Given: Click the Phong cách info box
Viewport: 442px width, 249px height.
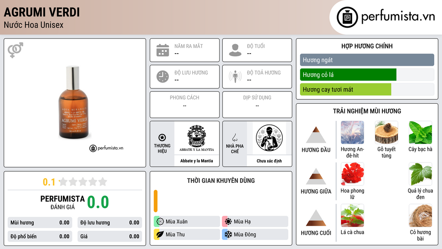Looking at the screenshot, I should [185, 105].
